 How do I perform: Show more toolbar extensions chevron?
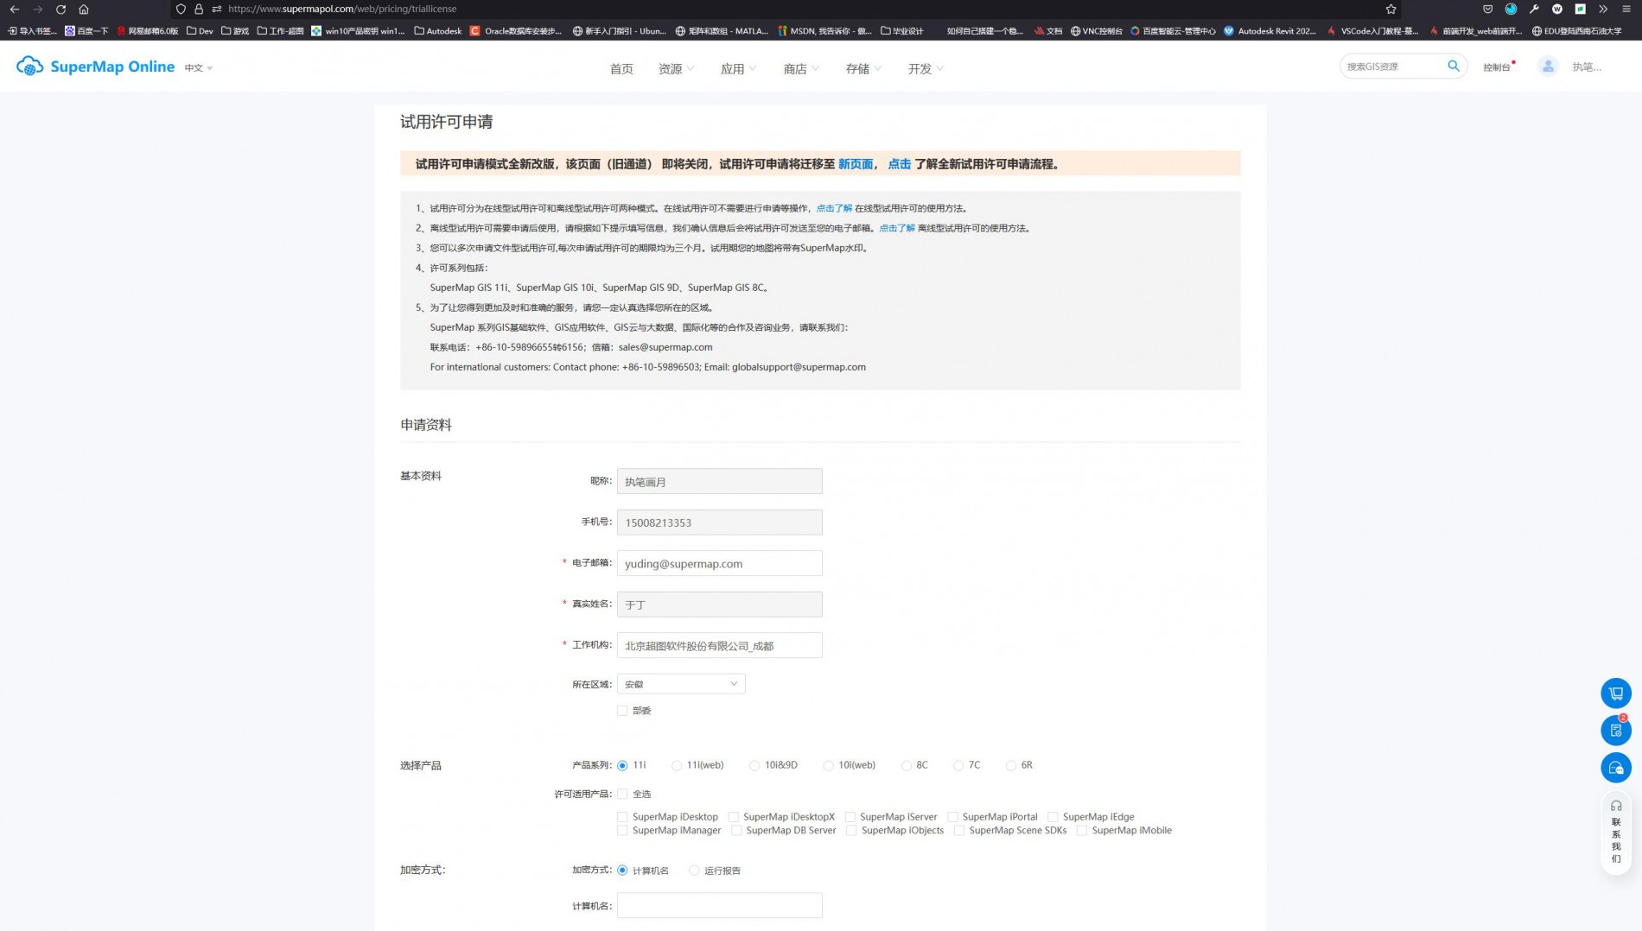[1603, 9]
